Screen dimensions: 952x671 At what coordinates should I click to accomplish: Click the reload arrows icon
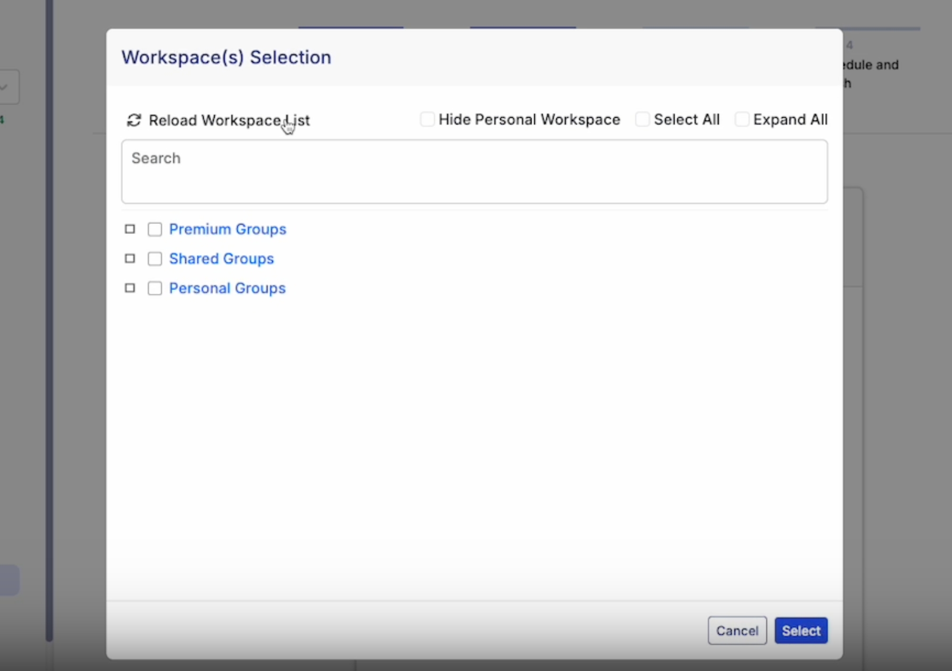click(134, 121)
